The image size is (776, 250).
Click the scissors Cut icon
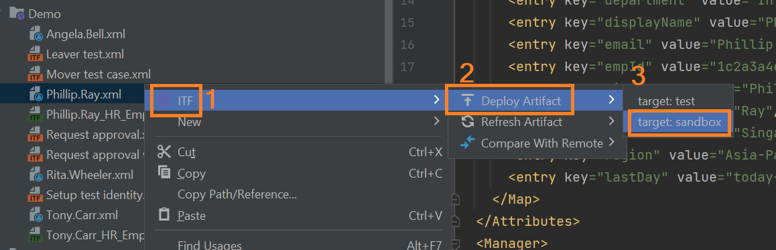pos(164,151)
